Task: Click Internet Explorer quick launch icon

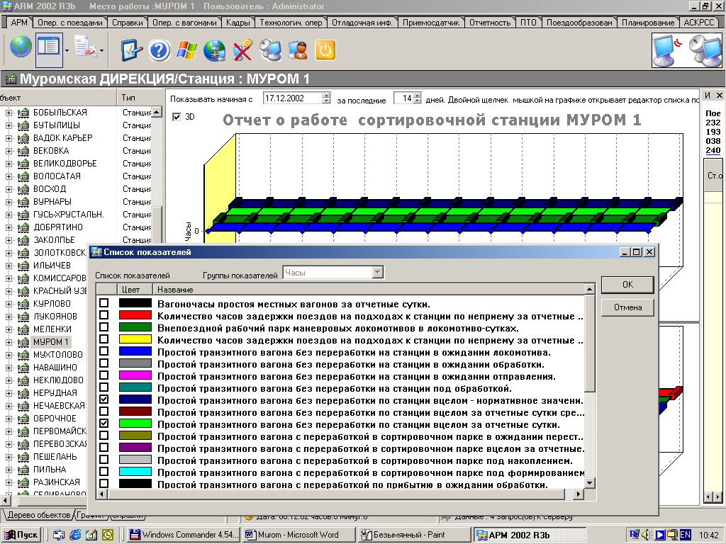Action: pyautogui.click(x=75, y=535)
